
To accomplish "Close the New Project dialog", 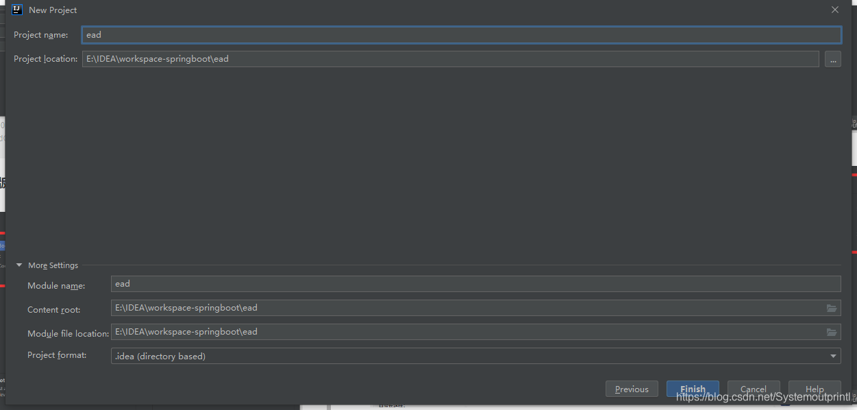I will (x=834, y=10).
